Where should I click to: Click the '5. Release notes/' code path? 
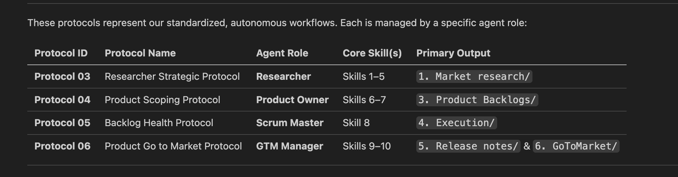468,146
